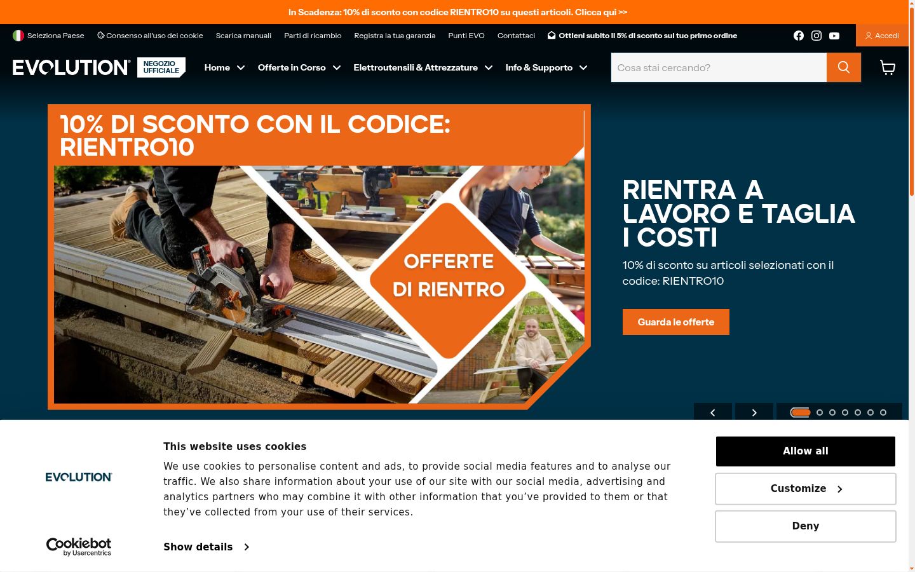Click the Cookiebot by Usercentrics logo
Image resolution: width=915 pixels, height=572 pixels.
coord(79,547)
